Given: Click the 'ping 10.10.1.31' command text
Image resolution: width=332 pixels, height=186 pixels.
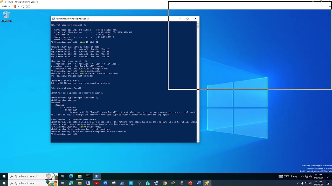Looking at the screenshot, I should click(89, 42).
